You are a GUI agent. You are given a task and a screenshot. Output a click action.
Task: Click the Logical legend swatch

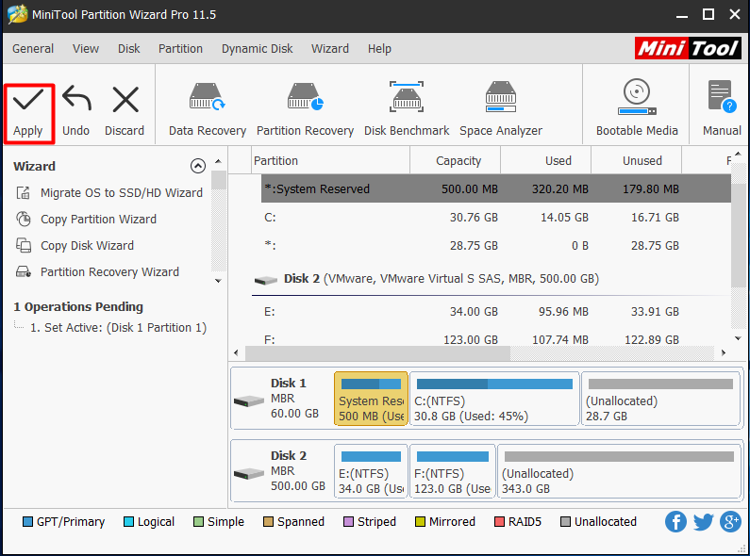point(128,522)
